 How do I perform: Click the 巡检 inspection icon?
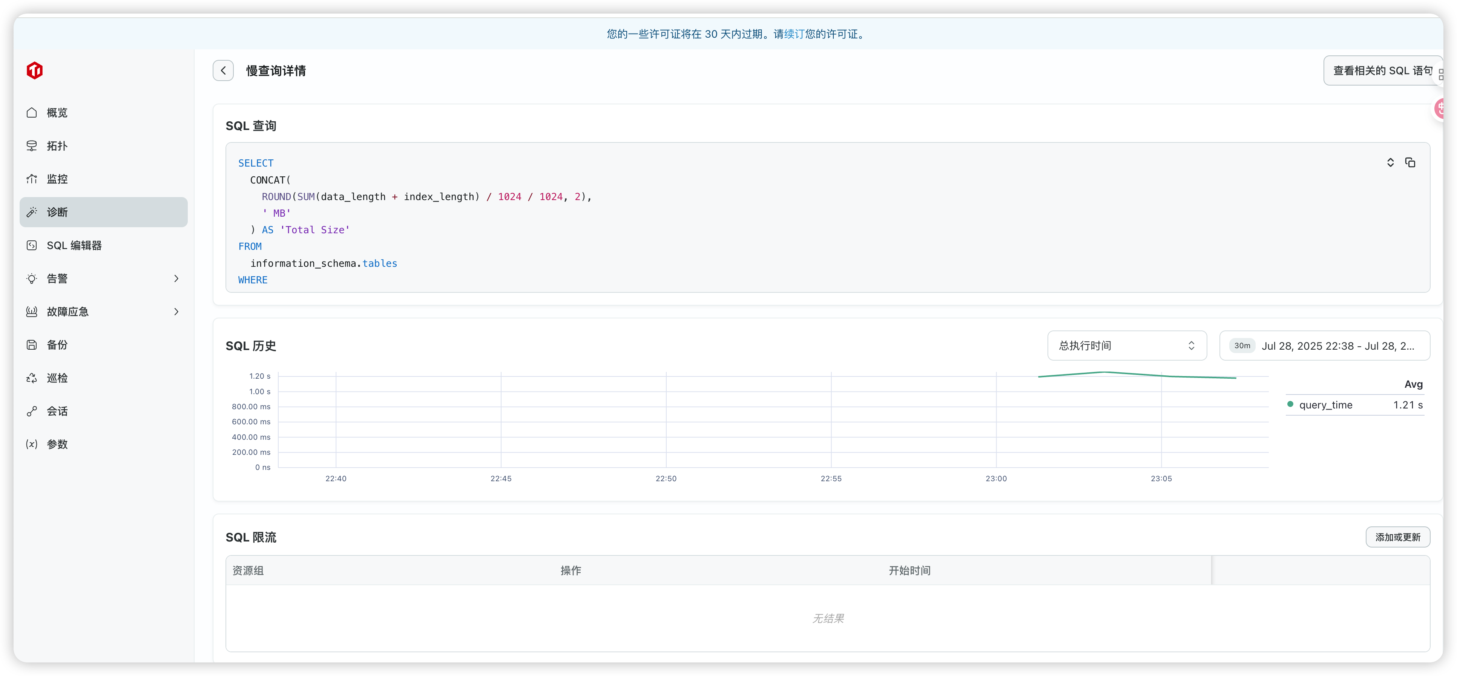(32, 378)
